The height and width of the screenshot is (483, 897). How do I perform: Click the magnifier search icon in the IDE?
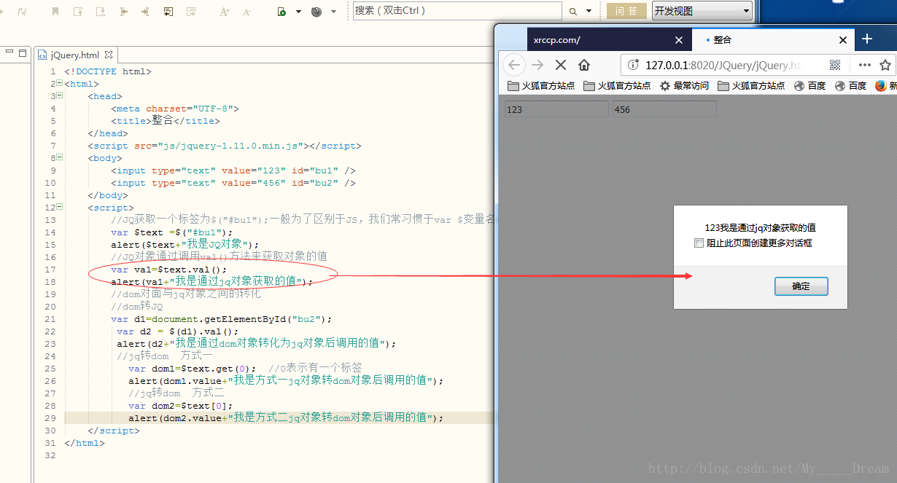click(x=572, y=12)
